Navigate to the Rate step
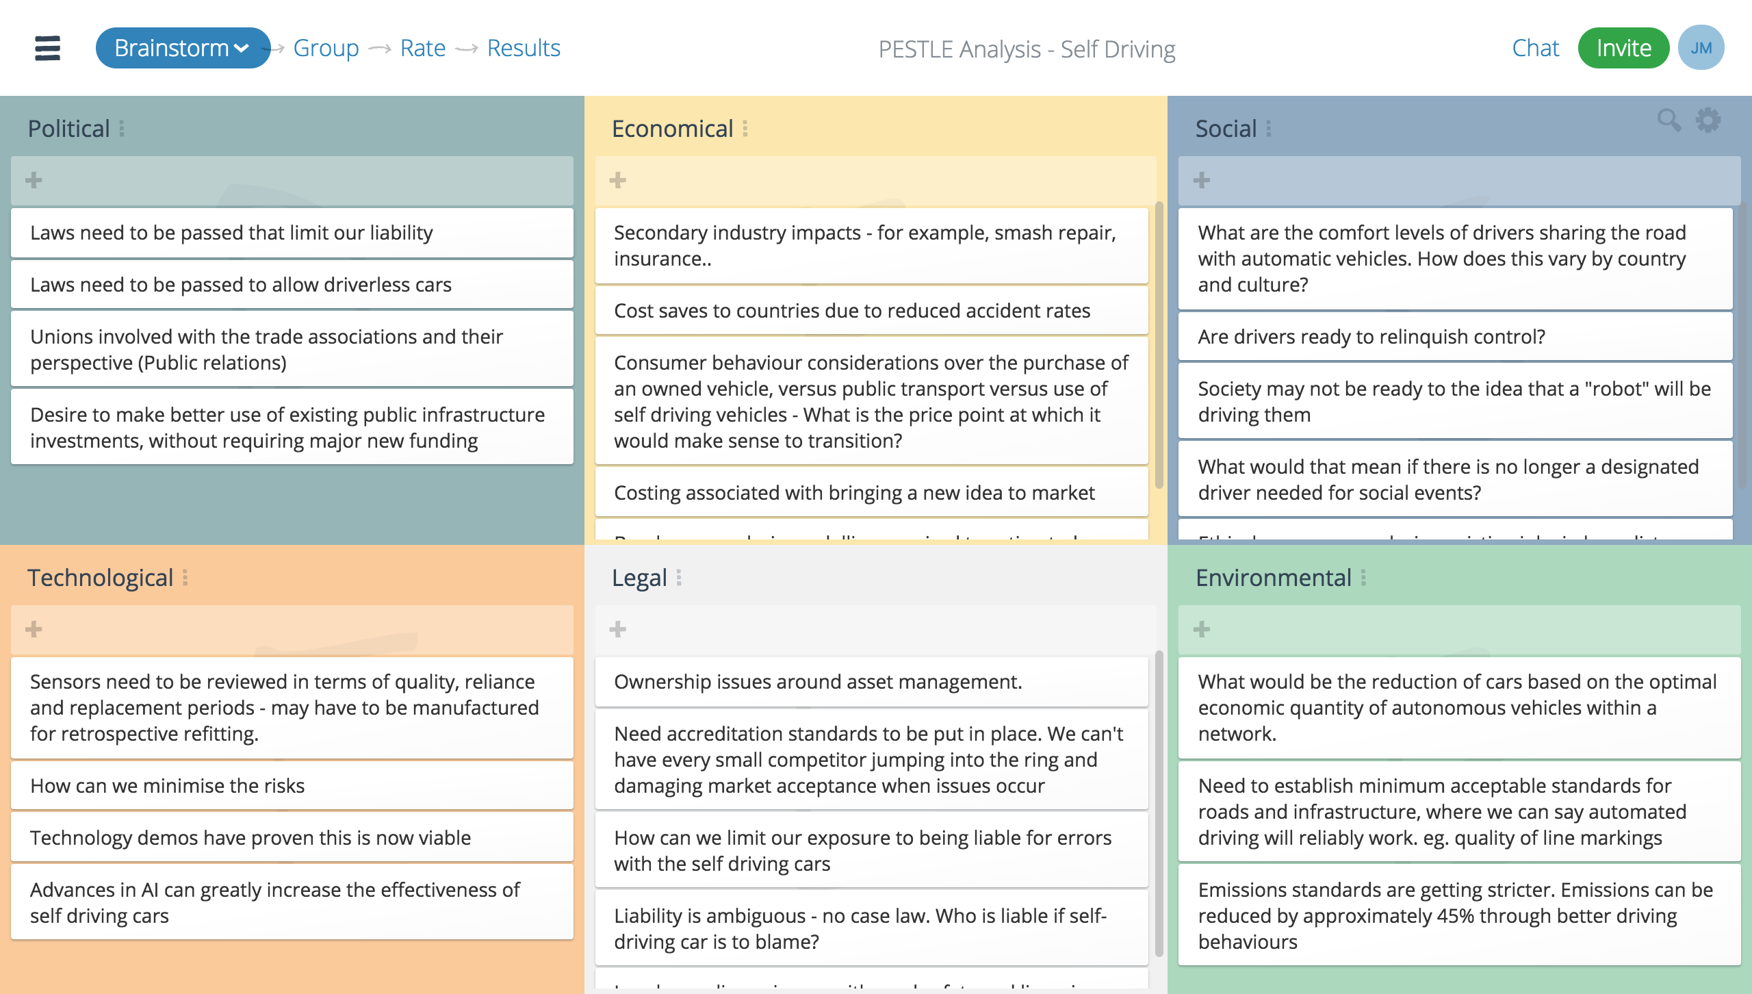The image size is (1752, 994). click(424, 48)
